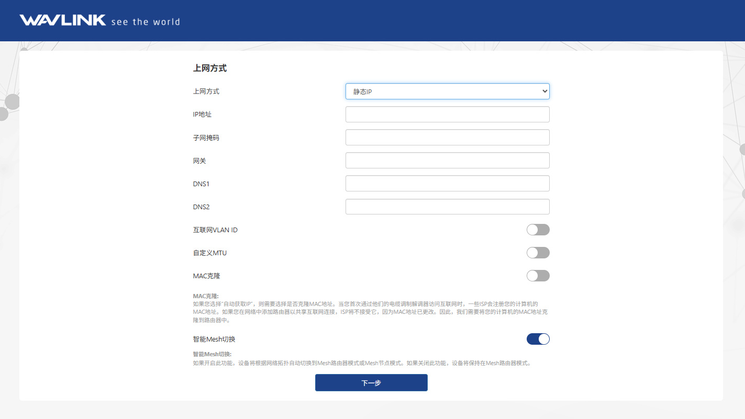Click the MAC克隆 help description paragraph
The height and width of the screenshot is (419, 745).
(366, 312)
